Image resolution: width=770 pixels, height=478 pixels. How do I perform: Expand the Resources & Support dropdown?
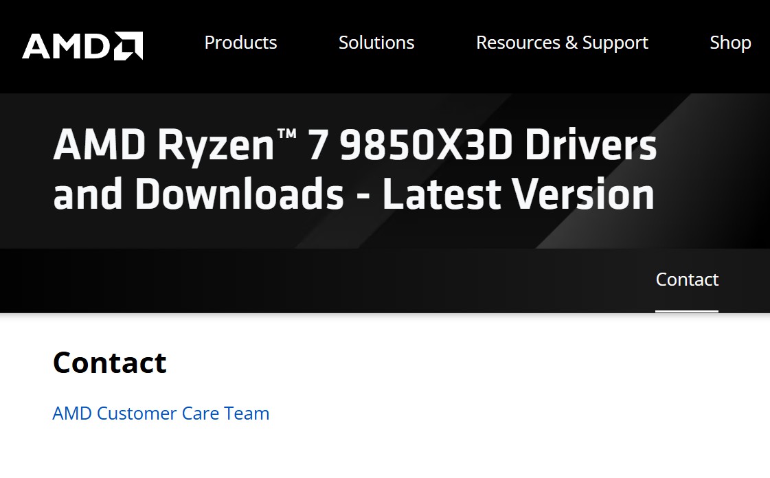click(x=562, y=43)
